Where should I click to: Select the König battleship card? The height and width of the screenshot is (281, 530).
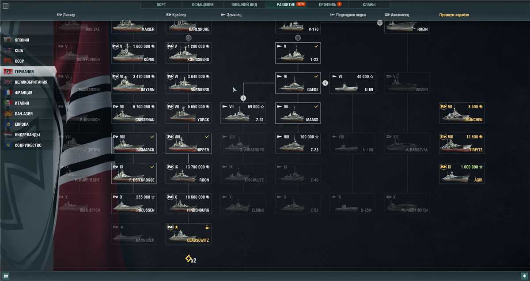click(x=134, y=53)
